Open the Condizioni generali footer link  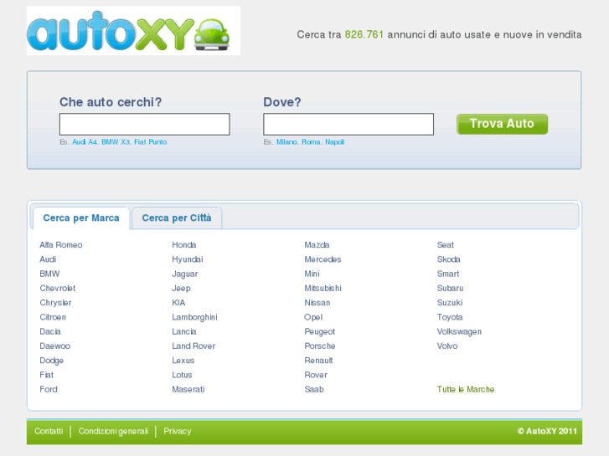pyautogui.click(x=113, y=431)
